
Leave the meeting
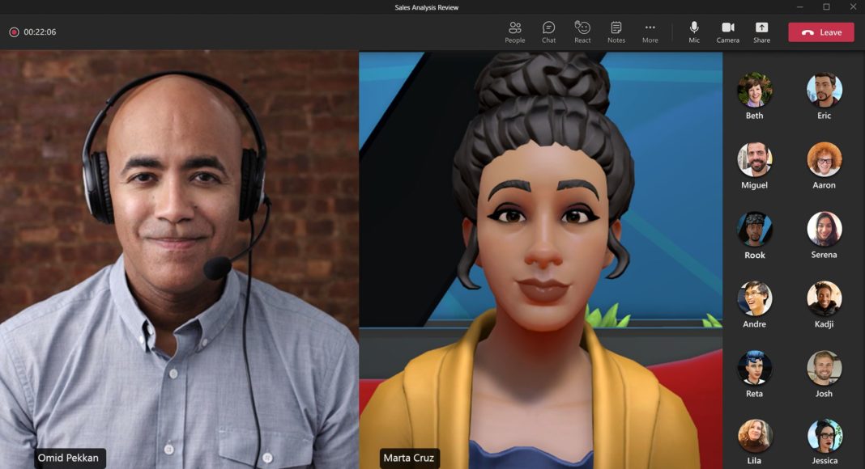tap(821, 32)
